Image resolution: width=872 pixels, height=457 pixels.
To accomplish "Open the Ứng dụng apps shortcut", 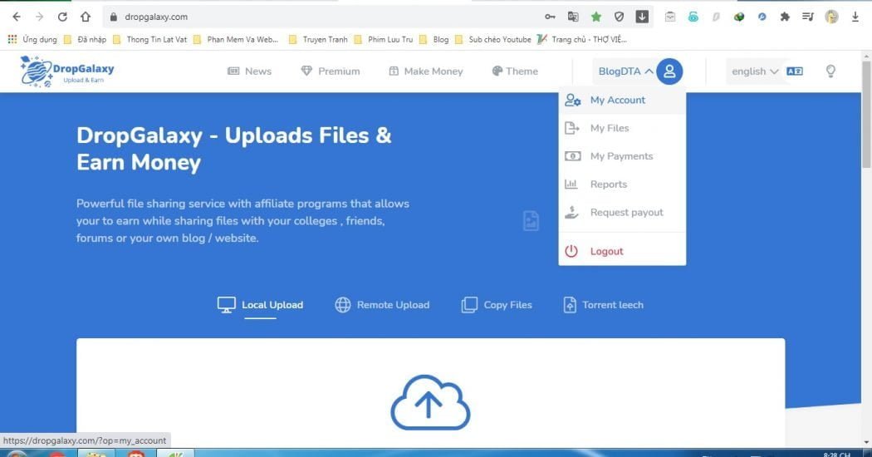I will coord(32,40).
